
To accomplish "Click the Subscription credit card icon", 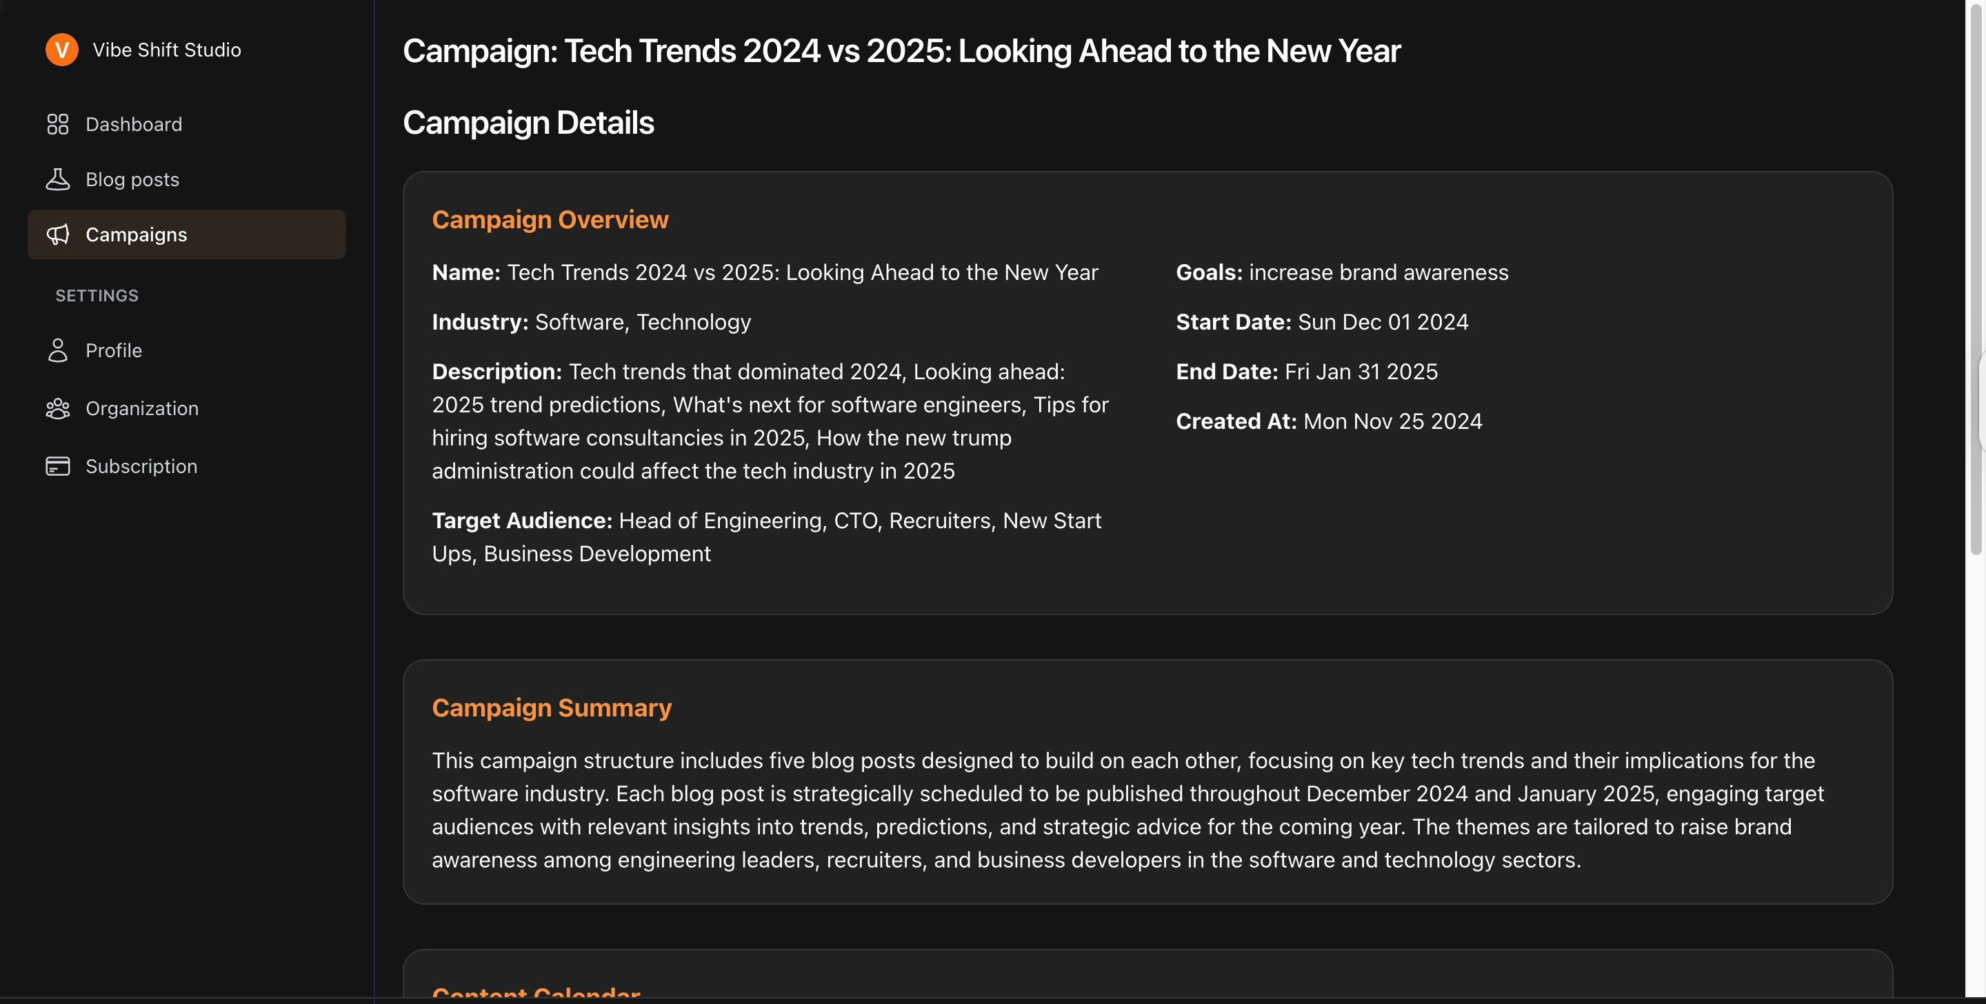I will point(58,467).
